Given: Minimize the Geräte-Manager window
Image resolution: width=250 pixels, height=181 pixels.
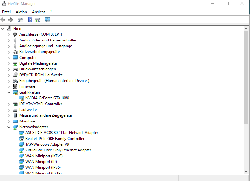Looking at the screenshot, I should [x=213, y=3].
